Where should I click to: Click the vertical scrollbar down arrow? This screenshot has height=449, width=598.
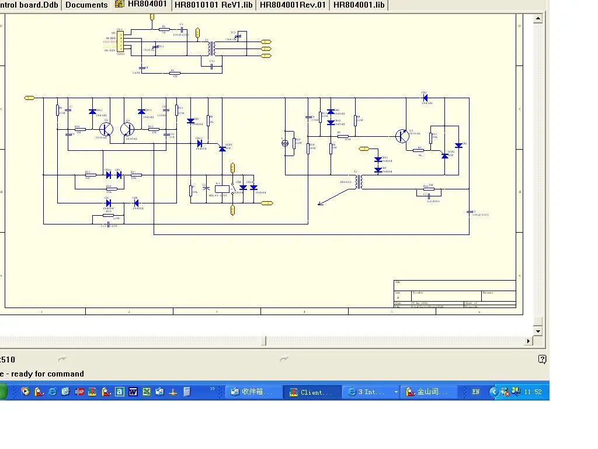coord(538,331)
